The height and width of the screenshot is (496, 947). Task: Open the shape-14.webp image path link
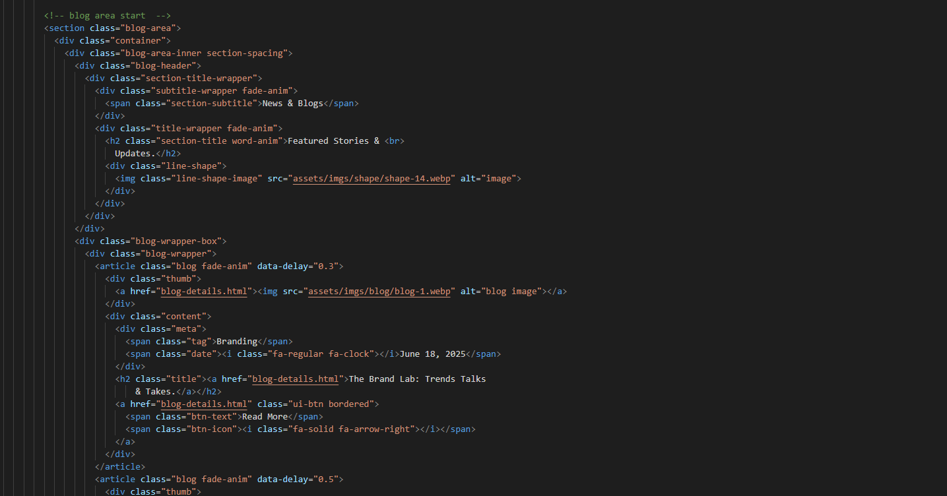click(x=374, y=179)
